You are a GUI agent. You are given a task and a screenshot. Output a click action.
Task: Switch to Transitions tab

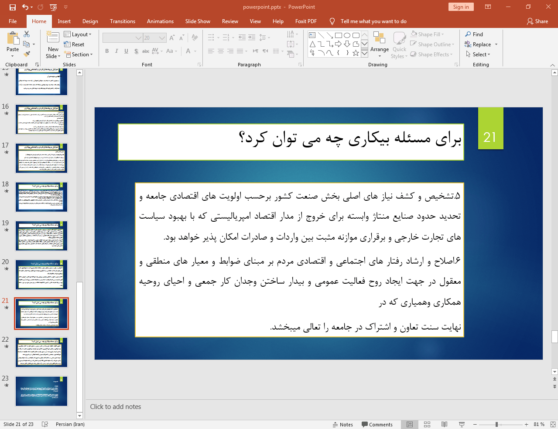coord(123,21)
